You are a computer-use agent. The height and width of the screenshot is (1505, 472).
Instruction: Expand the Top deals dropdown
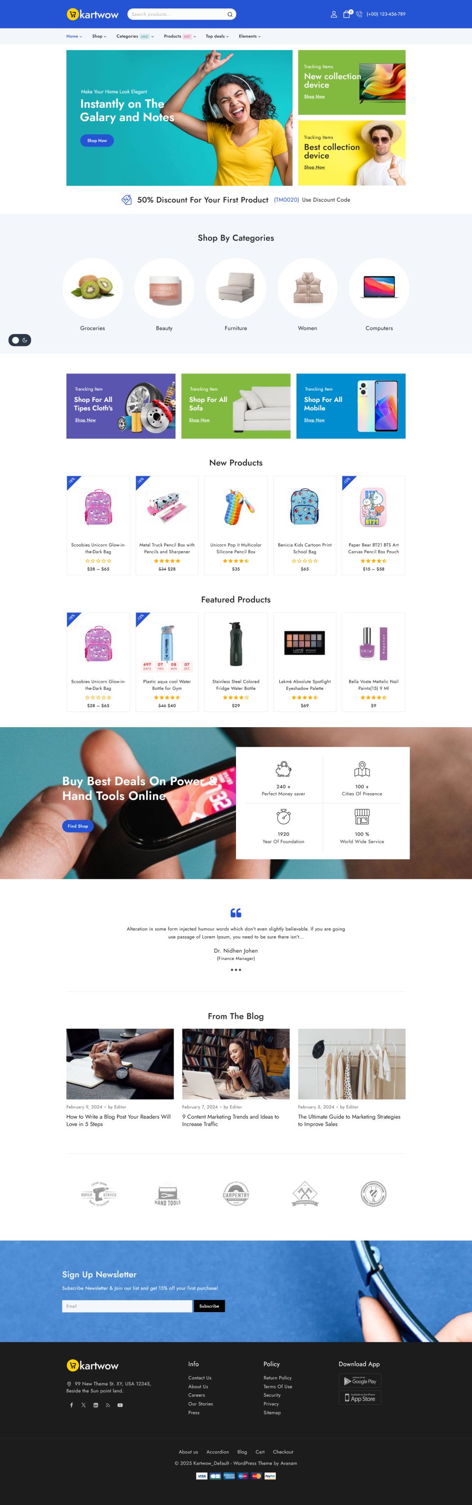[x=217, y=36]
